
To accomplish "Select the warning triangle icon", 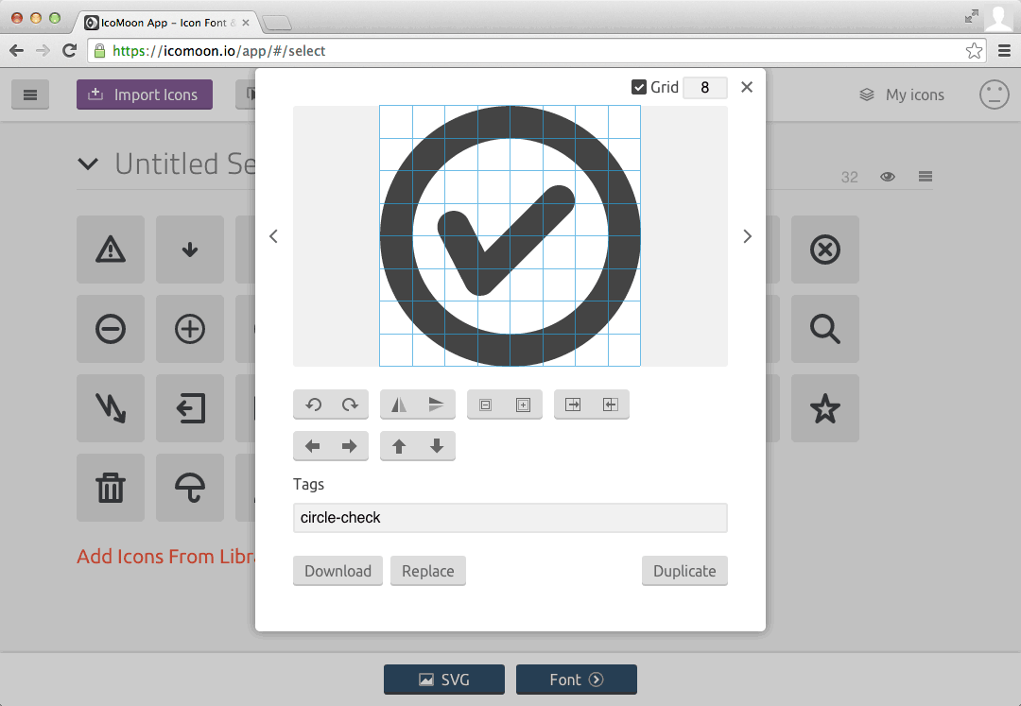I will [x=111, y=250].
